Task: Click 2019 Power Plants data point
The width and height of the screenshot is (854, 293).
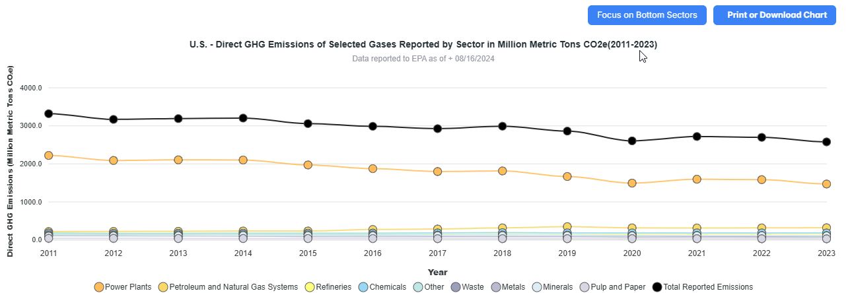Action: point(567,176)
